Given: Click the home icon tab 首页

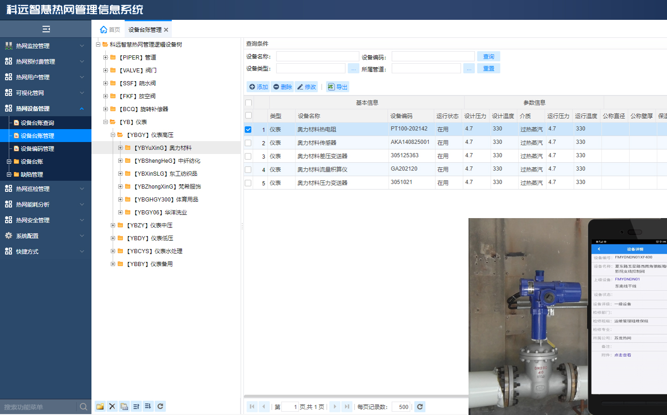Looking at the screenshot, I should (110, 30).
